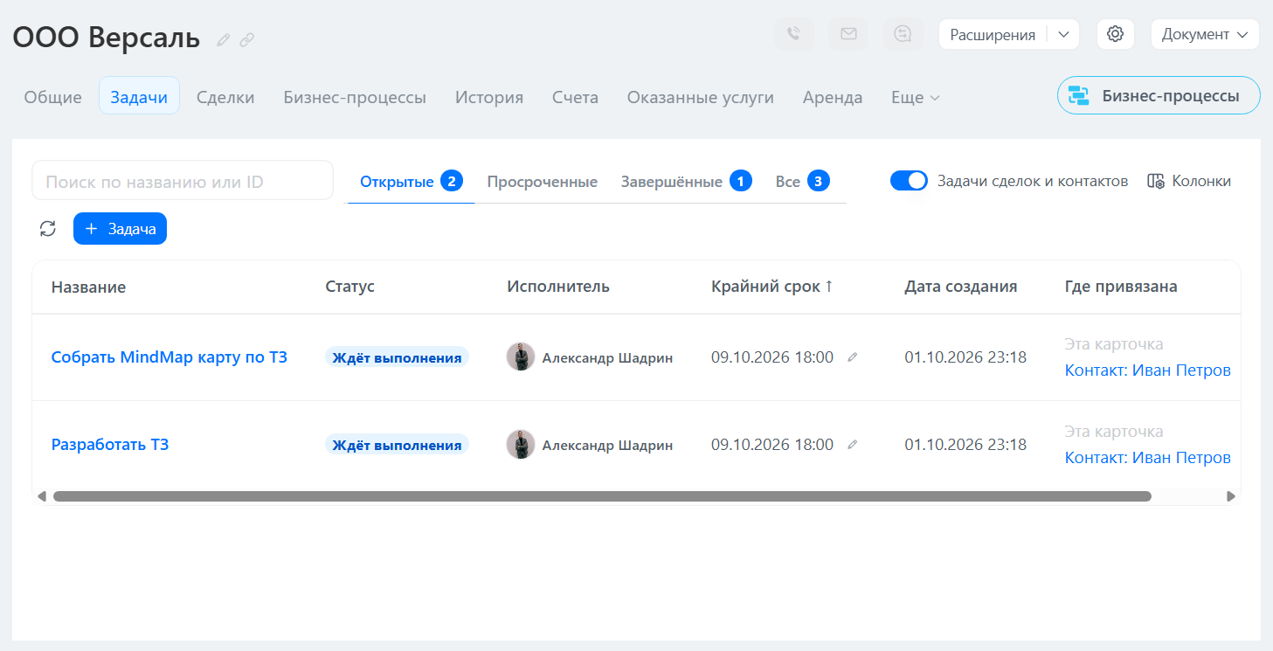Open the Бизнес-процессы tab
Image resolution: width=1273 pixels, height=651 pixels.
pyautogui.click(x=355, y=97)
